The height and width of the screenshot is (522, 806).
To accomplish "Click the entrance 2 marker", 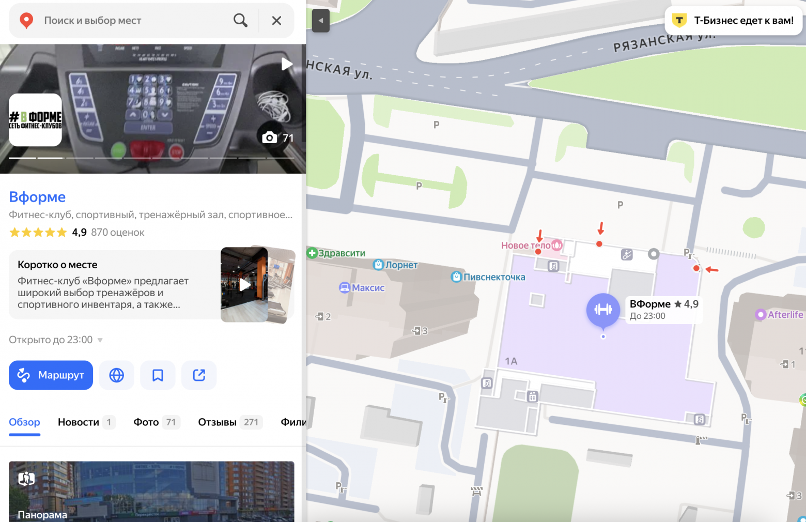I will (x=323, y=316).
